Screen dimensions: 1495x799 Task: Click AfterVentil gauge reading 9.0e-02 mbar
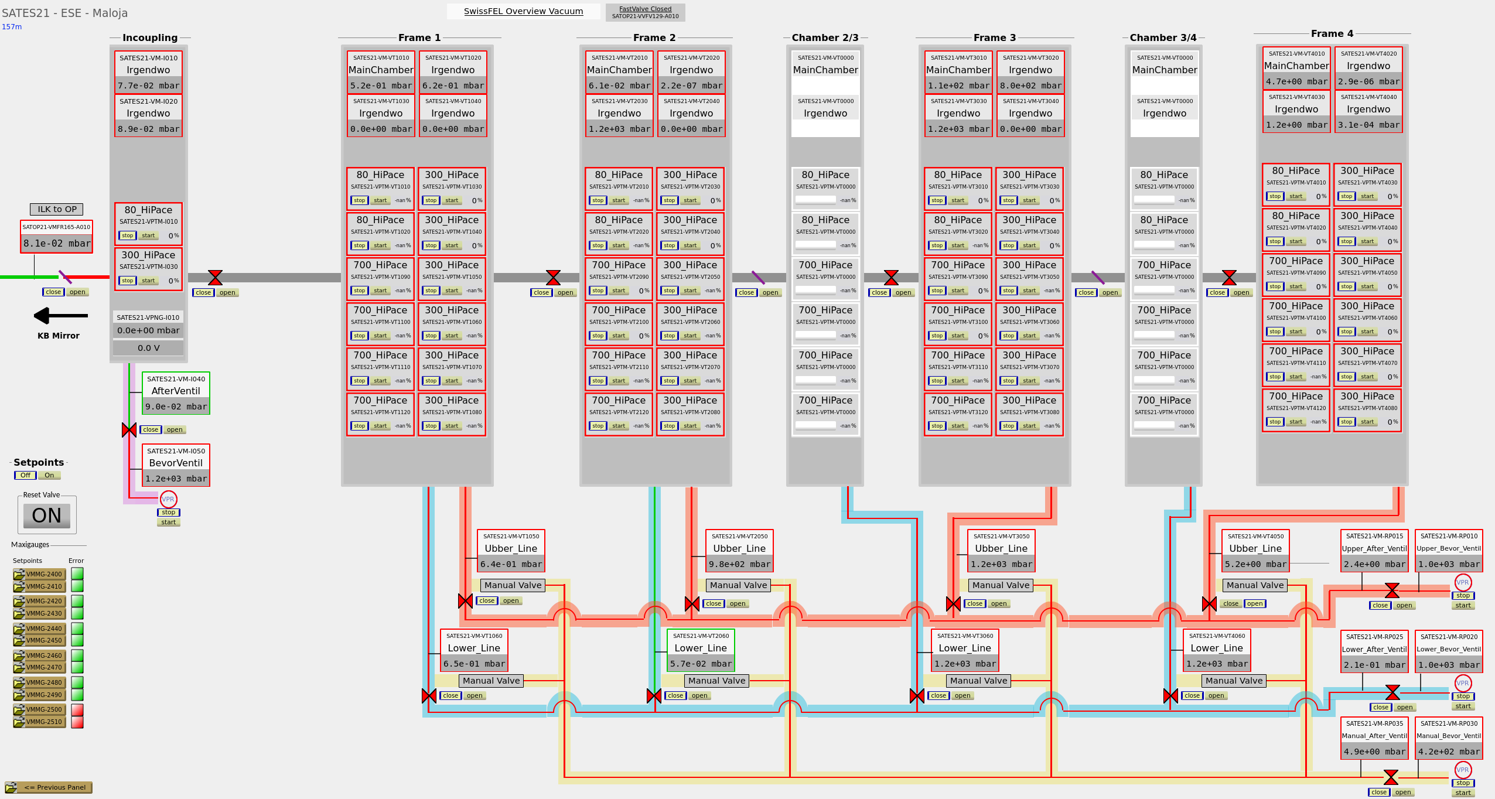click(x=176, y=407)
